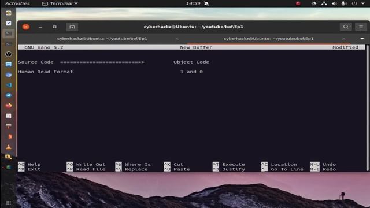
Task: Close the first cyberhackz@Ubuntu tab
Action: coord(177,39)
